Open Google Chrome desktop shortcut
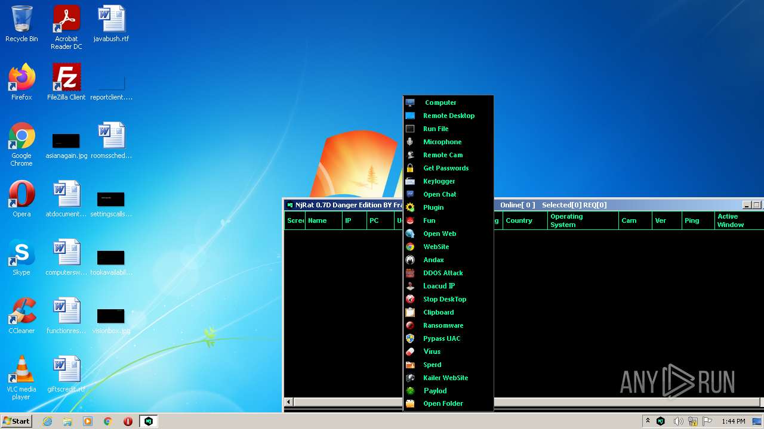The height and width of the screenshot is (429, 764). tap(21, 145)
